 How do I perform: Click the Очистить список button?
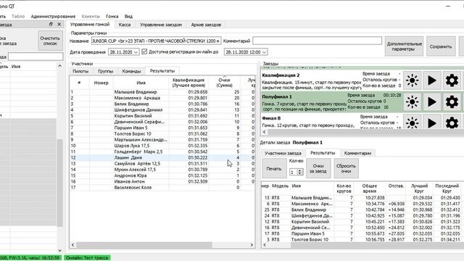pos(50,41)
